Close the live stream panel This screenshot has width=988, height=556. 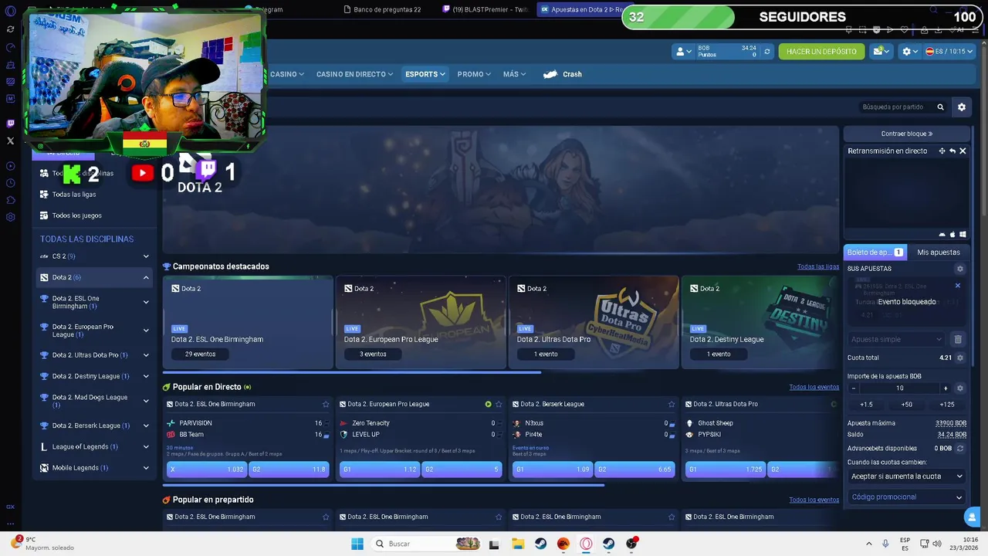(x=963, y=151)
